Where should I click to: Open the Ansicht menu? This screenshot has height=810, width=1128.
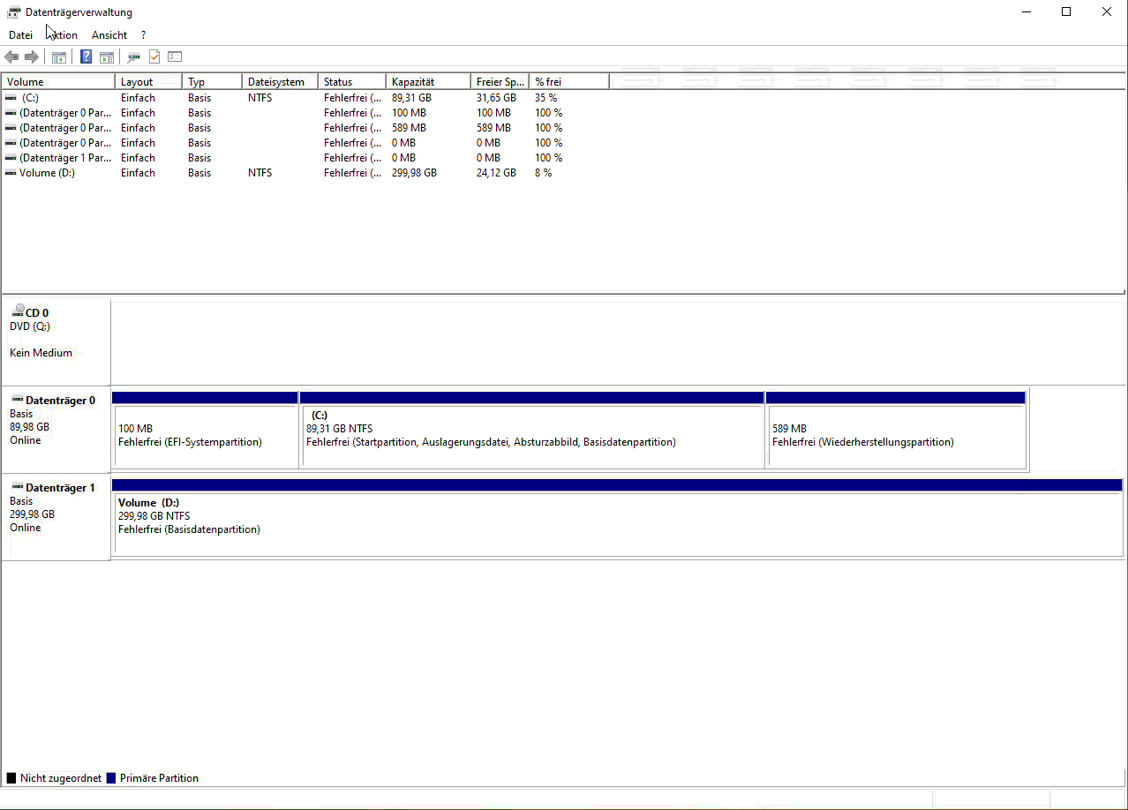(109, 35)
